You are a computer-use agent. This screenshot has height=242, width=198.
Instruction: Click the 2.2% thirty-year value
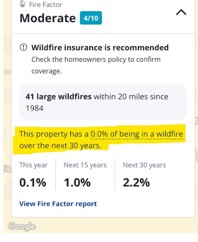[136, 182]
